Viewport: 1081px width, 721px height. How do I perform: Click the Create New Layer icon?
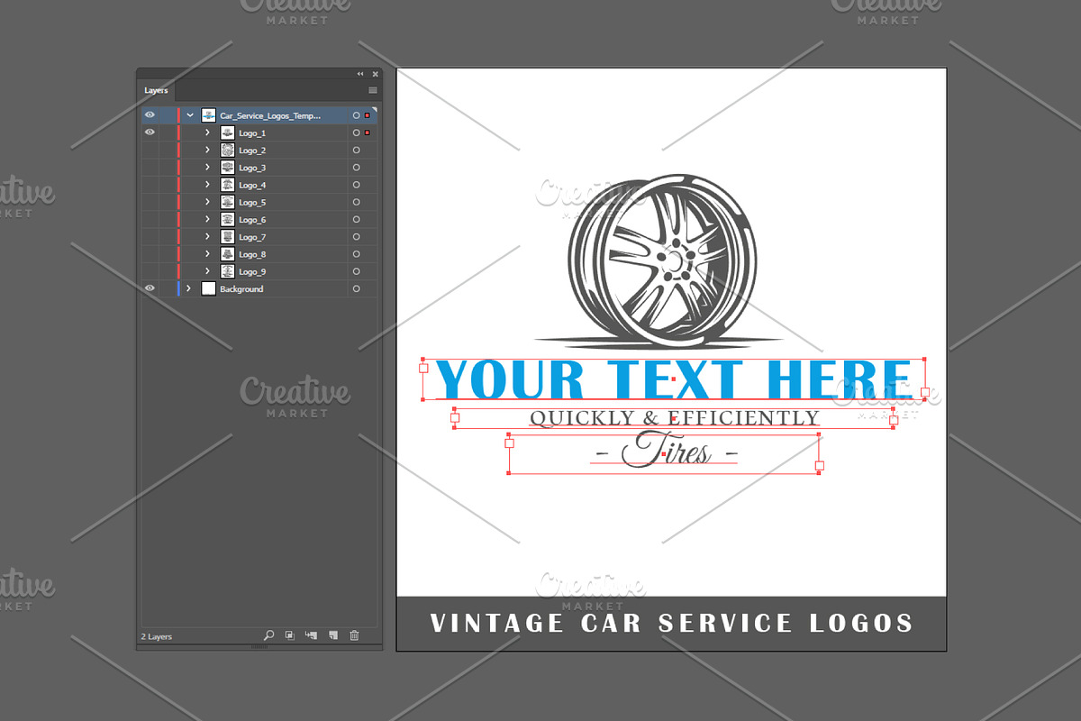[x=332, y=635]
